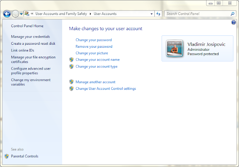The height and width of the screenshot is (167, 239).
Task: Select the User Accounts breadcrumb
Action: pos(105,14)
